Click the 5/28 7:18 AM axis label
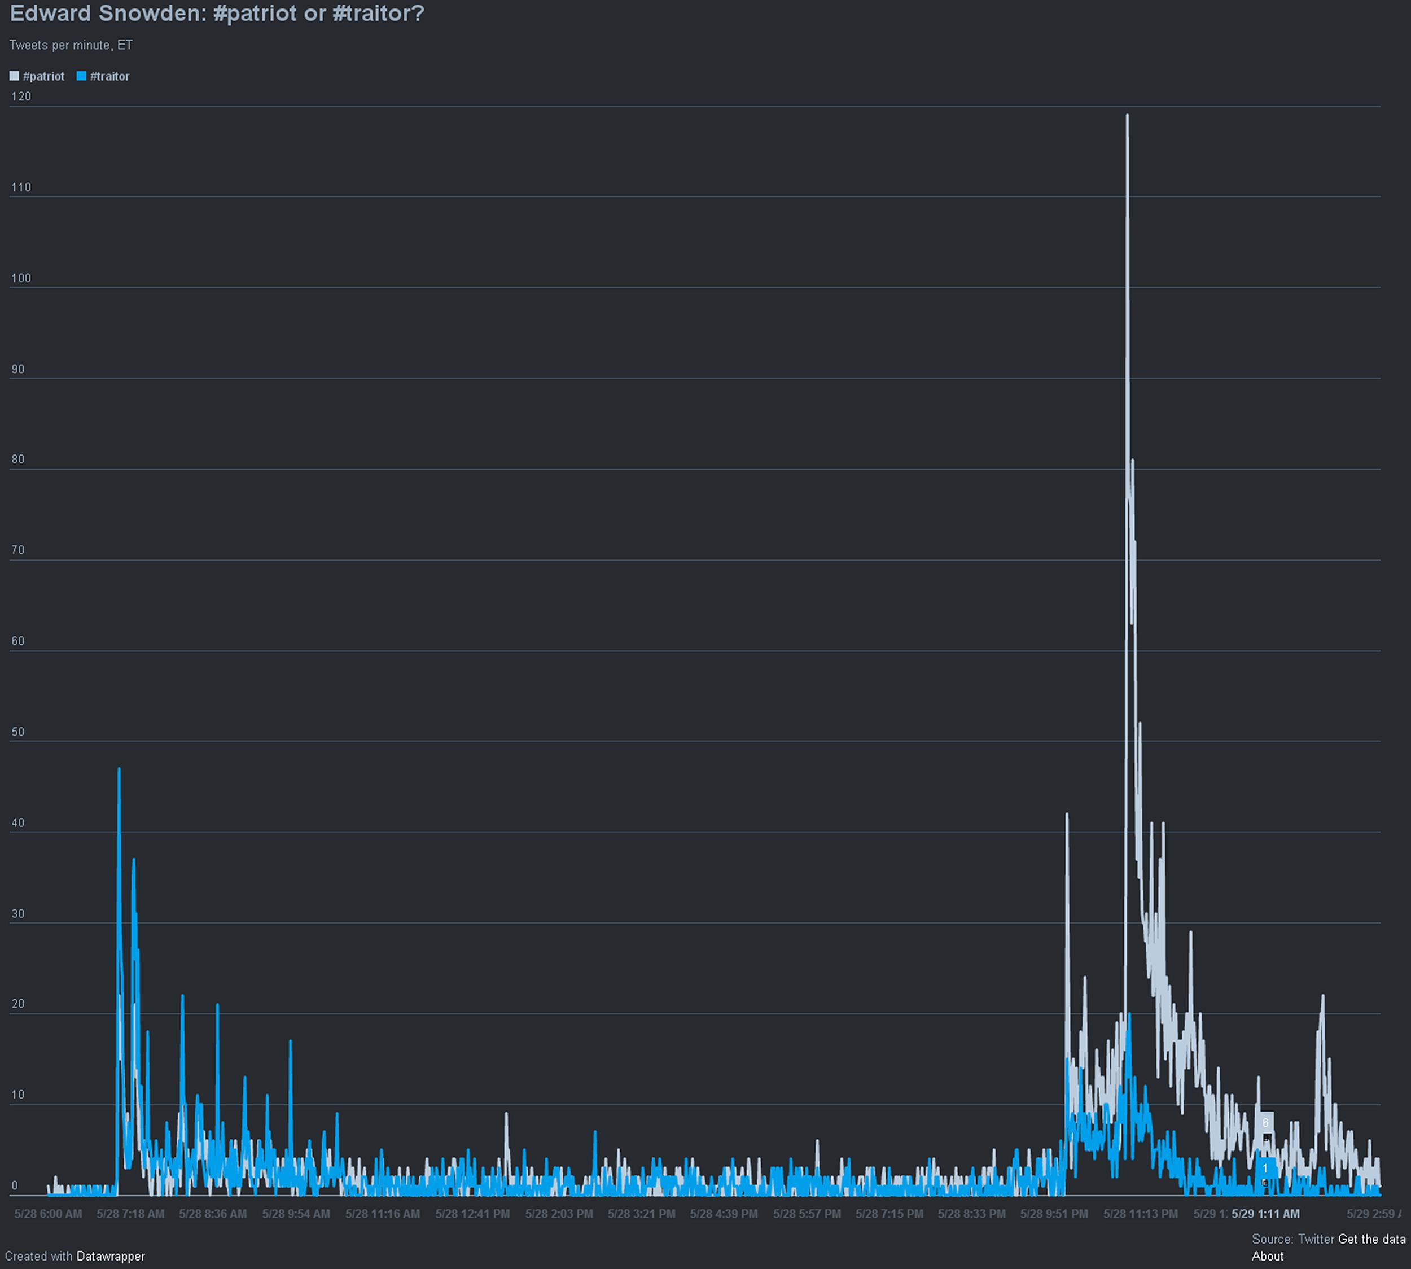 [x=130, y=1213]
